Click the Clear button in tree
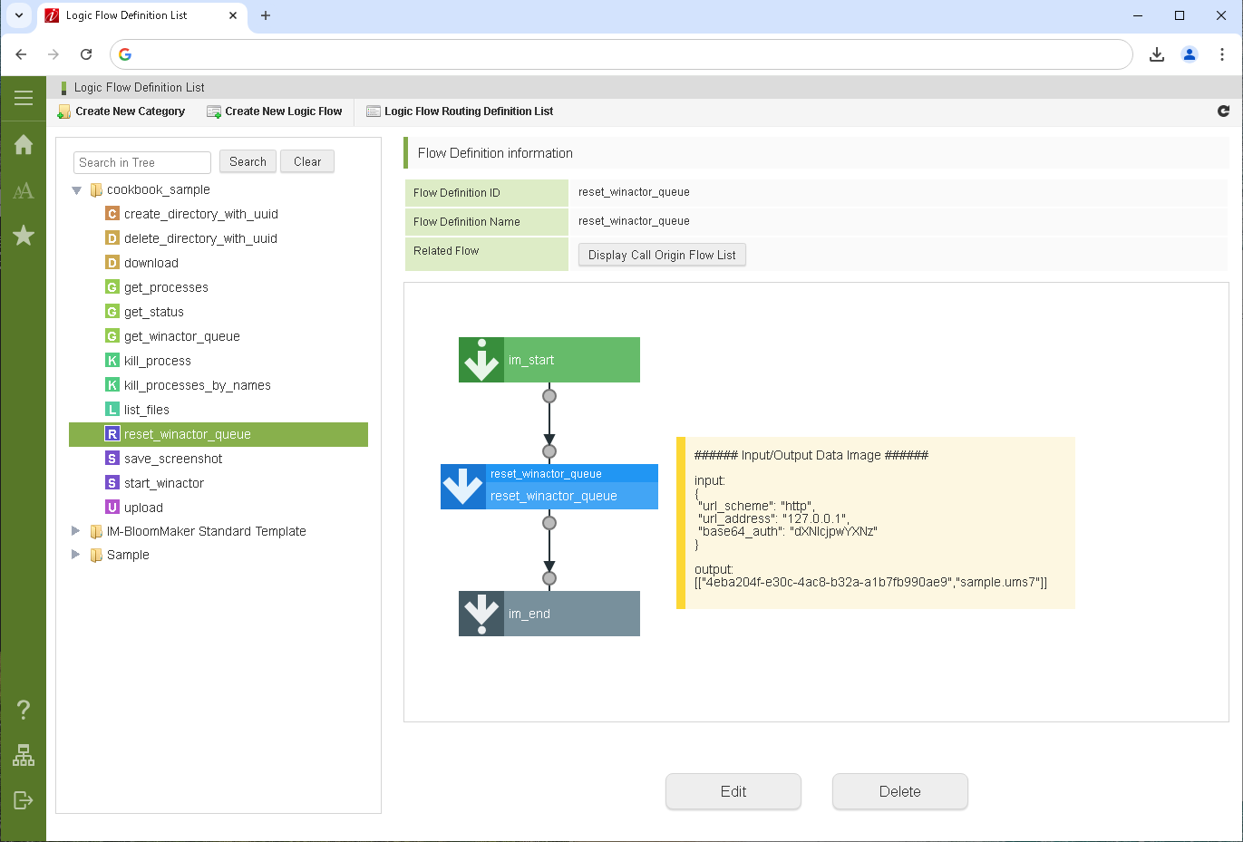The height and width of the screenshot is (842, 1243). 307,161
